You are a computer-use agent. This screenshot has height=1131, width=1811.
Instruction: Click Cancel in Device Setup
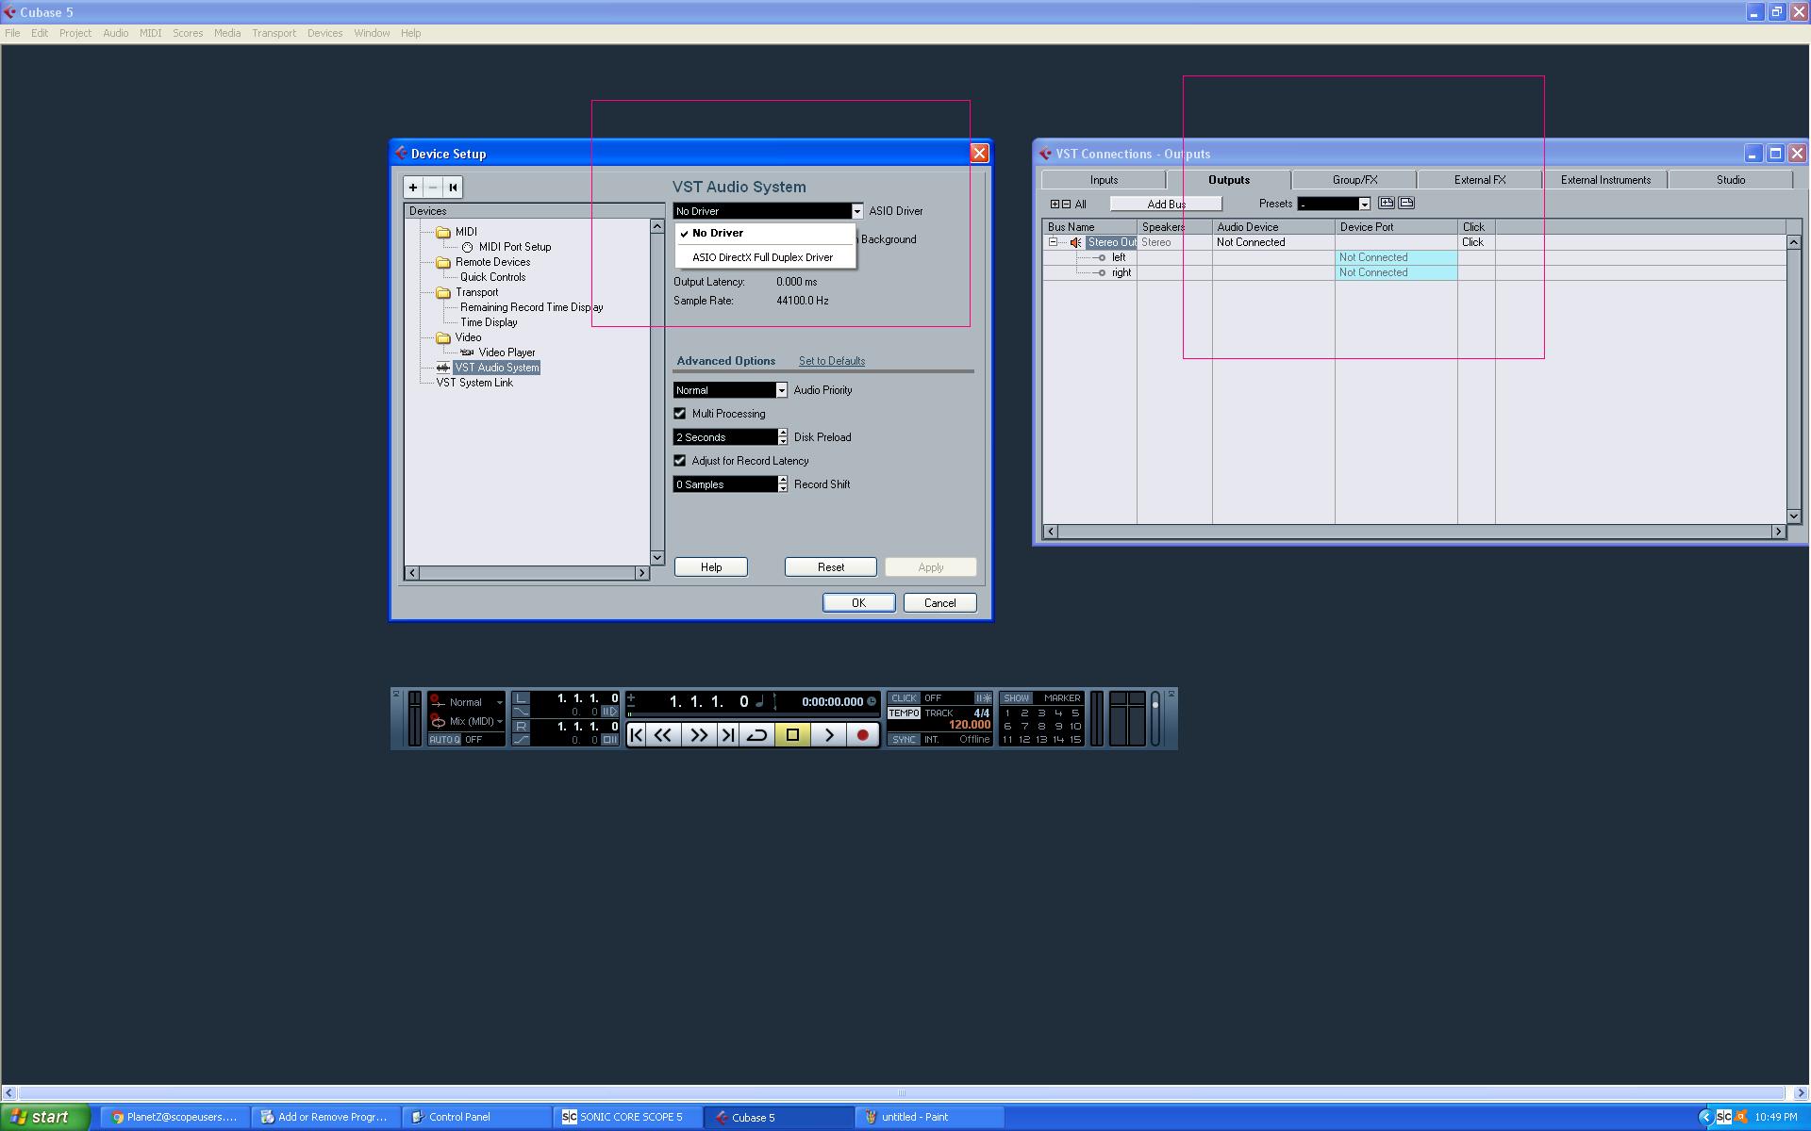(x=939, y=603)
